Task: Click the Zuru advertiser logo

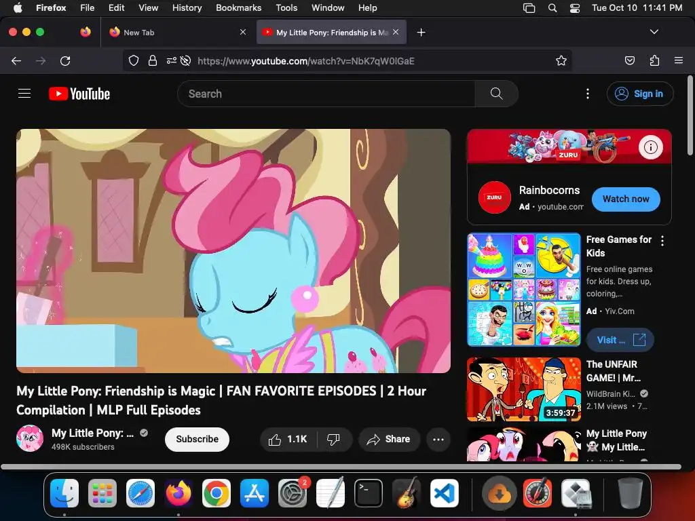Action: pos(495,197)
